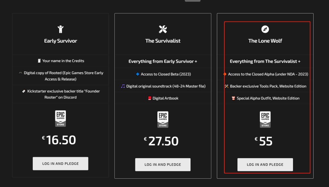Click Epic Games Store logo under Early Survivor
Image resolution: width=329 pixels, height=187 pixels.
[x=60, y=118]
